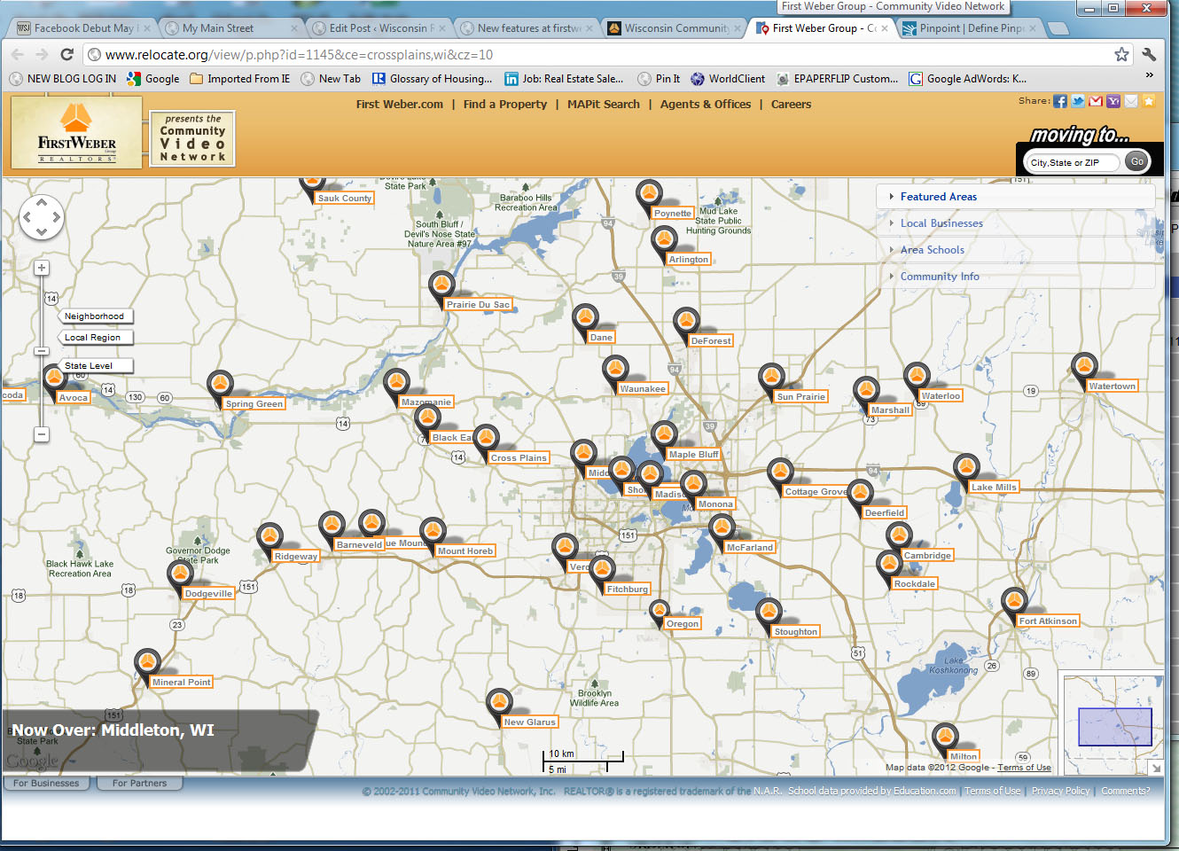Click the Marshall map pin
This screenshot has width=1179, height=851.
[x=866, y=394]
